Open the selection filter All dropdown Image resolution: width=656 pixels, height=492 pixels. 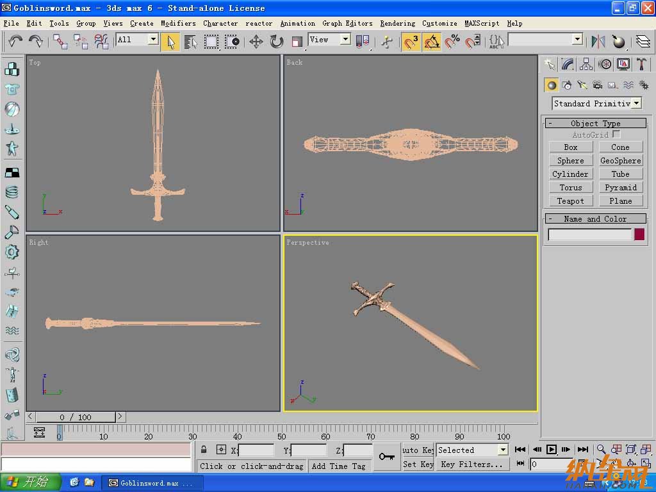point(154,39)
